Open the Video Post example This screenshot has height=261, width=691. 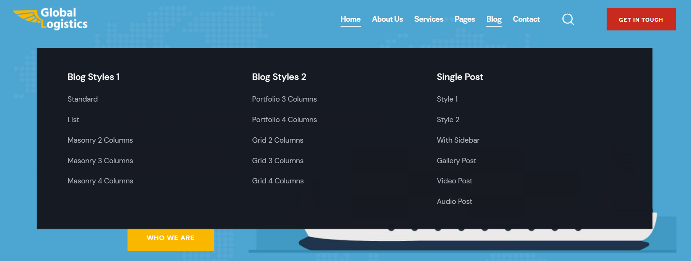(454, 181)
